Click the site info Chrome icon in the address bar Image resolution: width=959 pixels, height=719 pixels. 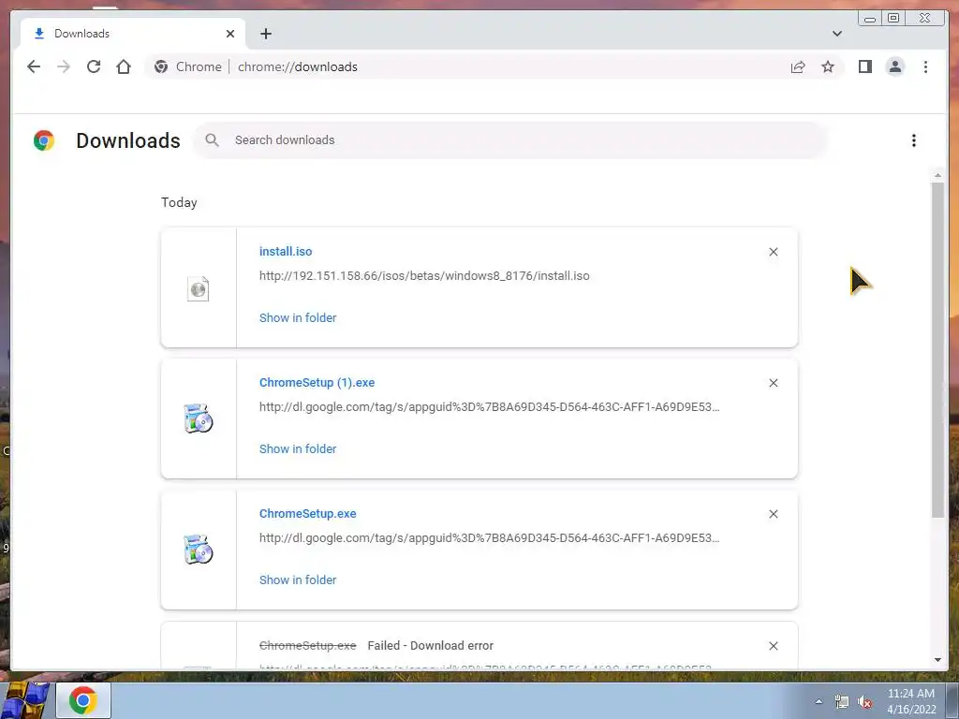pyautogui.click(x=161, y=66)
